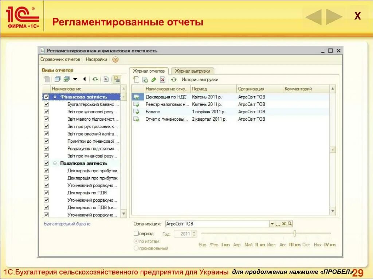373x279 pixels.
Task: Select the II кв quarter link
Action: [x=260, y=245]
